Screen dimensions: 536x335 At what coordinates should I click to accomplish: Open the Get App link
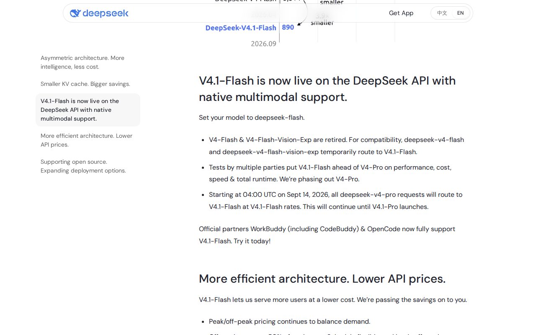[x=401, y=13]
